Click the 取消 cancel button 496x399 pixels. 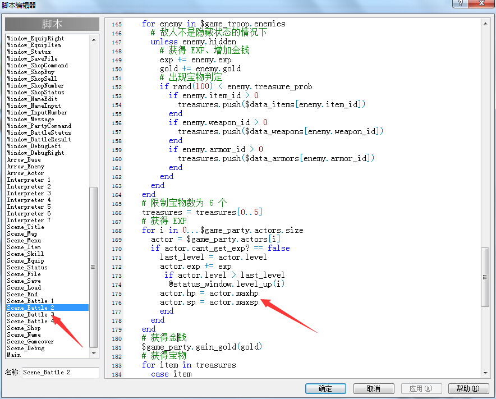(374, 388)
